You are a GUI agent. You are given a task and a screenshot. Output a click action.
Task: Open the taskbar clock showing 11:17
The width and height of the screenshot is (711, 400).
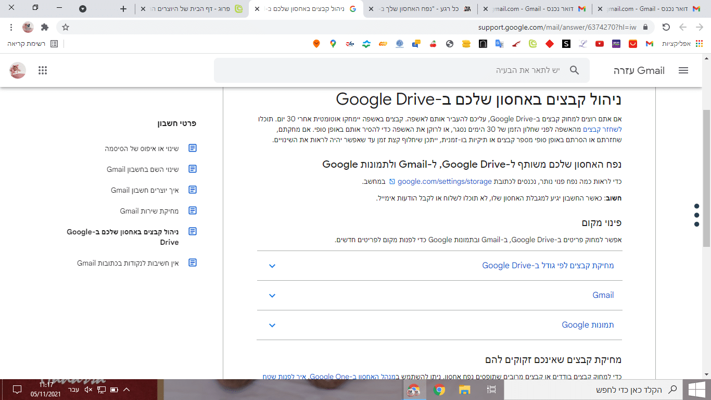(x=46, y=389)
